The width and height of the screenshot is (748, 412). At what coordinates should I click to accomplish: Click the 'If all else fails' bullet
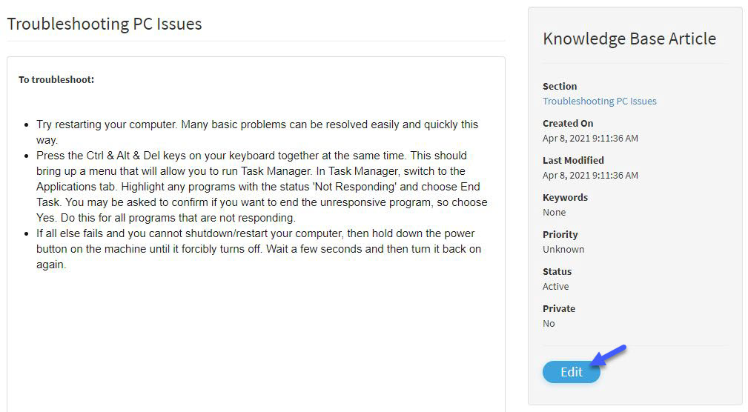tap(259, 249)
